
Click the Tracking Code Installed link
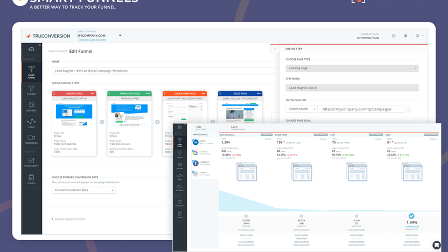[x=92, y=39]
